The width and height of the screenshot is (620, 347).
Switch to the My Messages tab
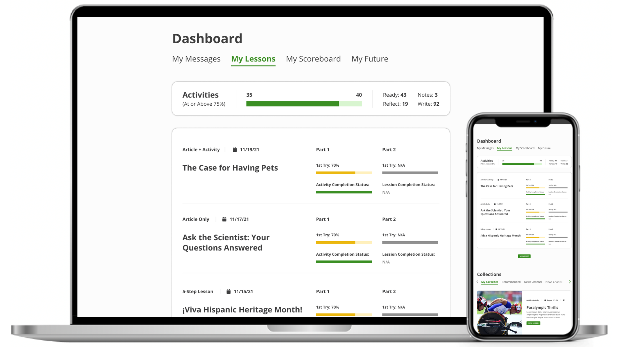tap(196, 58)
